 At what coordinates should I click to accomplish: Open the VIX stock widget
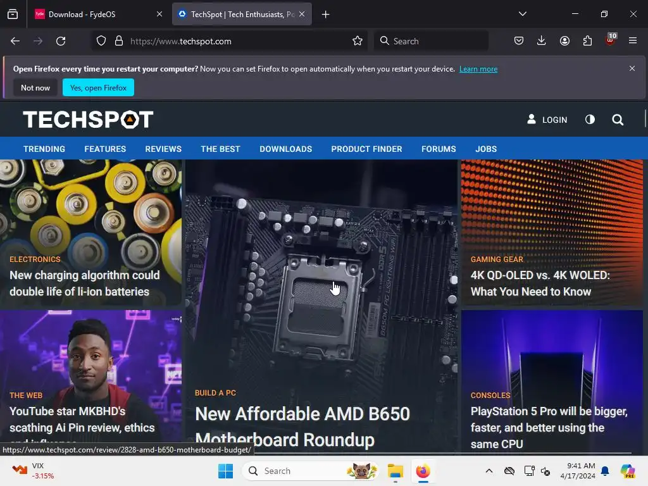click(x=33, y=471)
